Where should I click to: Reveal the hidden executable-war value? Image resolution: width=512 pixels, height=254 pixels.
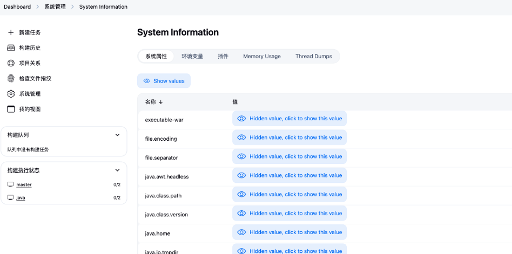[289, 119]
